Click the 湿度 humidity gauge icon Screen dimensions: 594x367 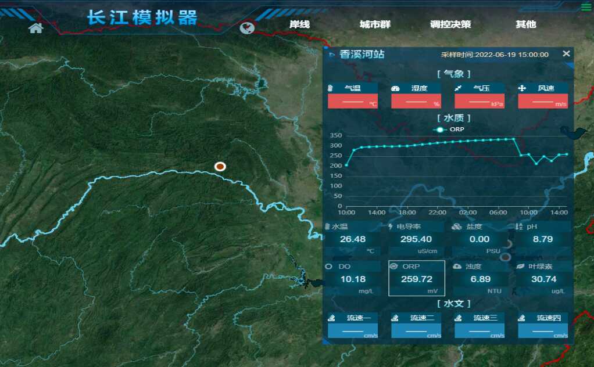point(396,88)
